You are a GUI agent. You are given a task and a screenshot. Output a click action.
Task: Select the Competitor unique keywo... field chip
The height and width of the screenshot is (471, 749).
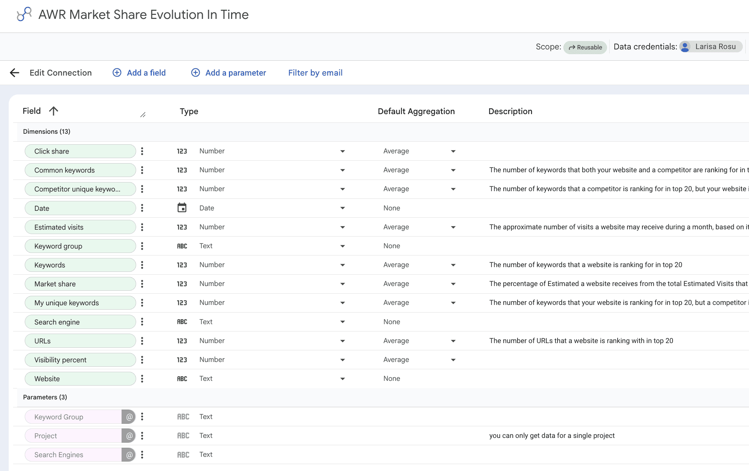[80, 189]
